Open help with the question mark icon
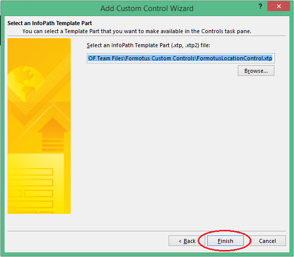The width and height of the screenshot is (294, 257). [x=260, y=7]
